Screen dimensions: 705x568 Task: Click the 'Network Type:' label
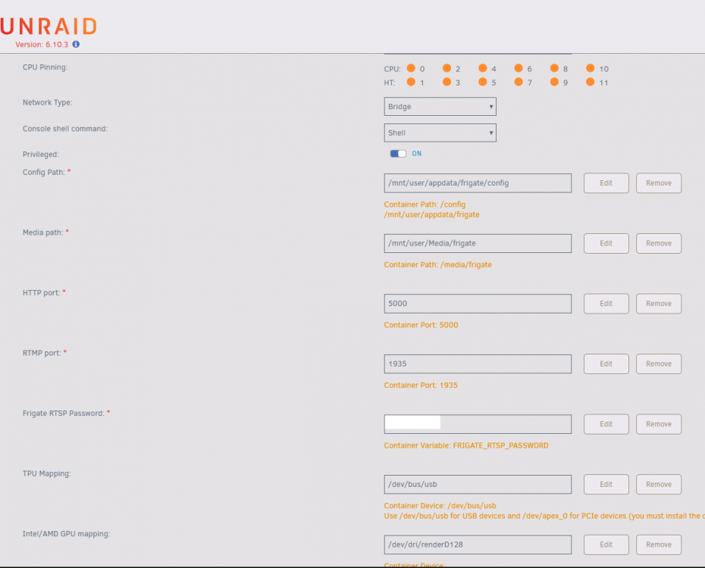pyautogui.click(x=47, y=102)
